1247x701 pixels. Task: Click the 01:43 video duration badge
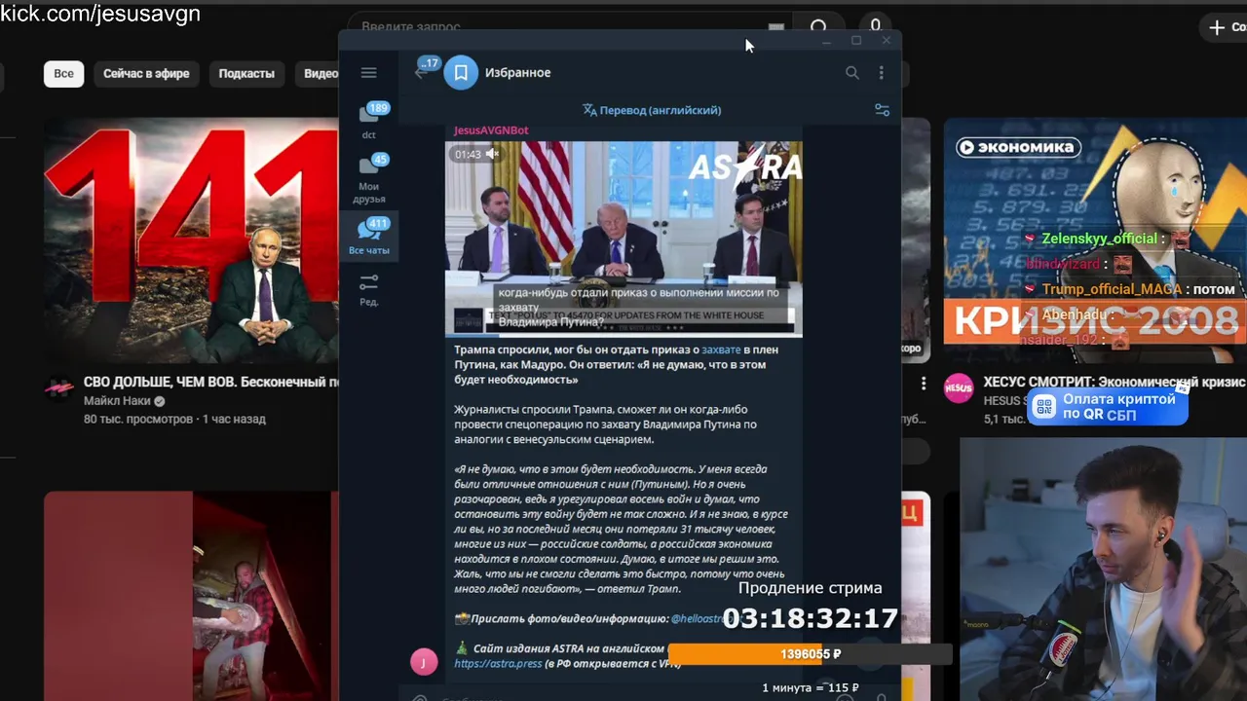tap(468, 154)
